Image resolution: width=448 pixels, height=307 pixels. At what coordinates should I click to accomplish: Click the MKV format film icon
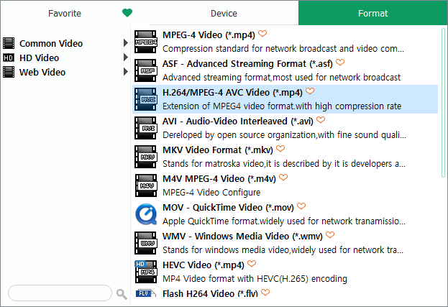146,157
